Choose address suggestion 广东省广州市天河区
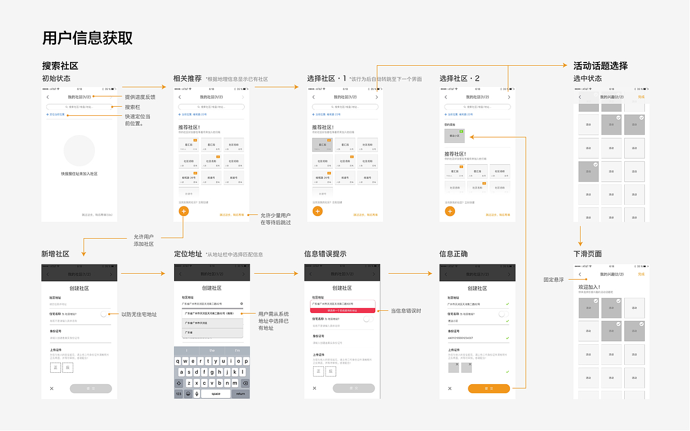Image resolution: width=690 pixels, height=431 pixels. [212, 323]
